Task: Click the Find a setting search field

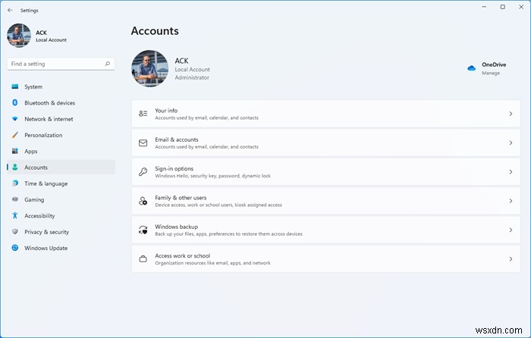Action: (61, 64)
